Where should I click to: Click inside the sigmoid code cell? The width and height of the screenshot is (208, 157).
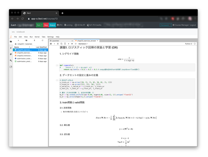tap(127, 67)
